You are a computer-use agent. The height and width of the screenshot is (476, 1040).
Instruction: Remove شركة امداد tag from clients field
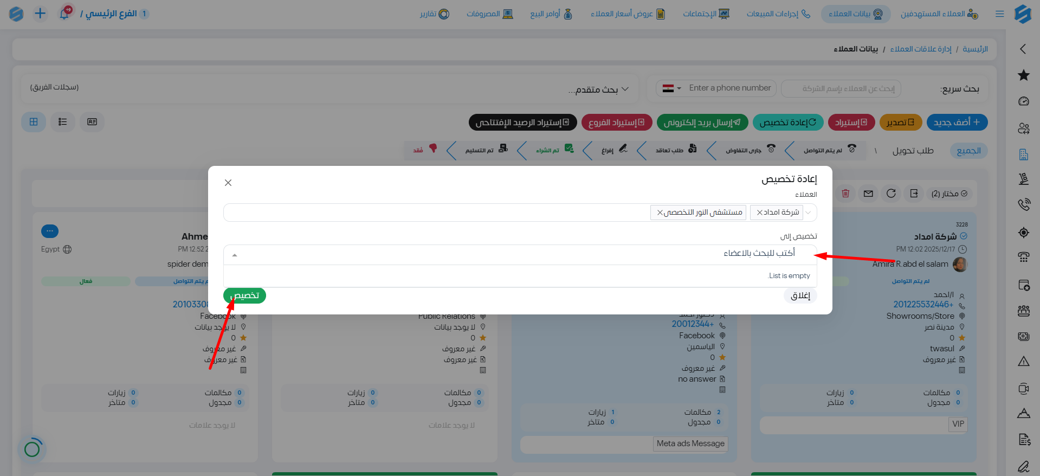coord(760,213)
